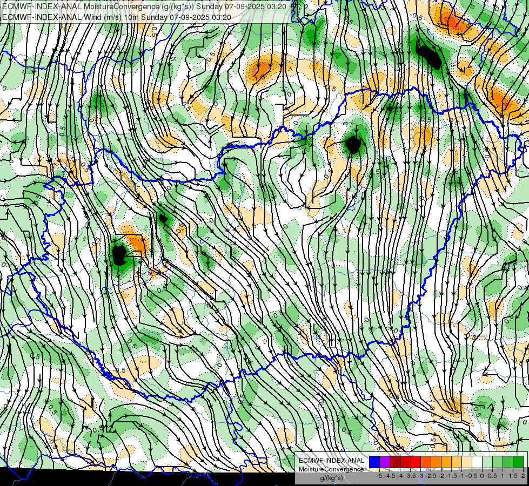The image size is (529, 486).
Task: Click the -0.5 tick label on legend
Action: (472, 476)
